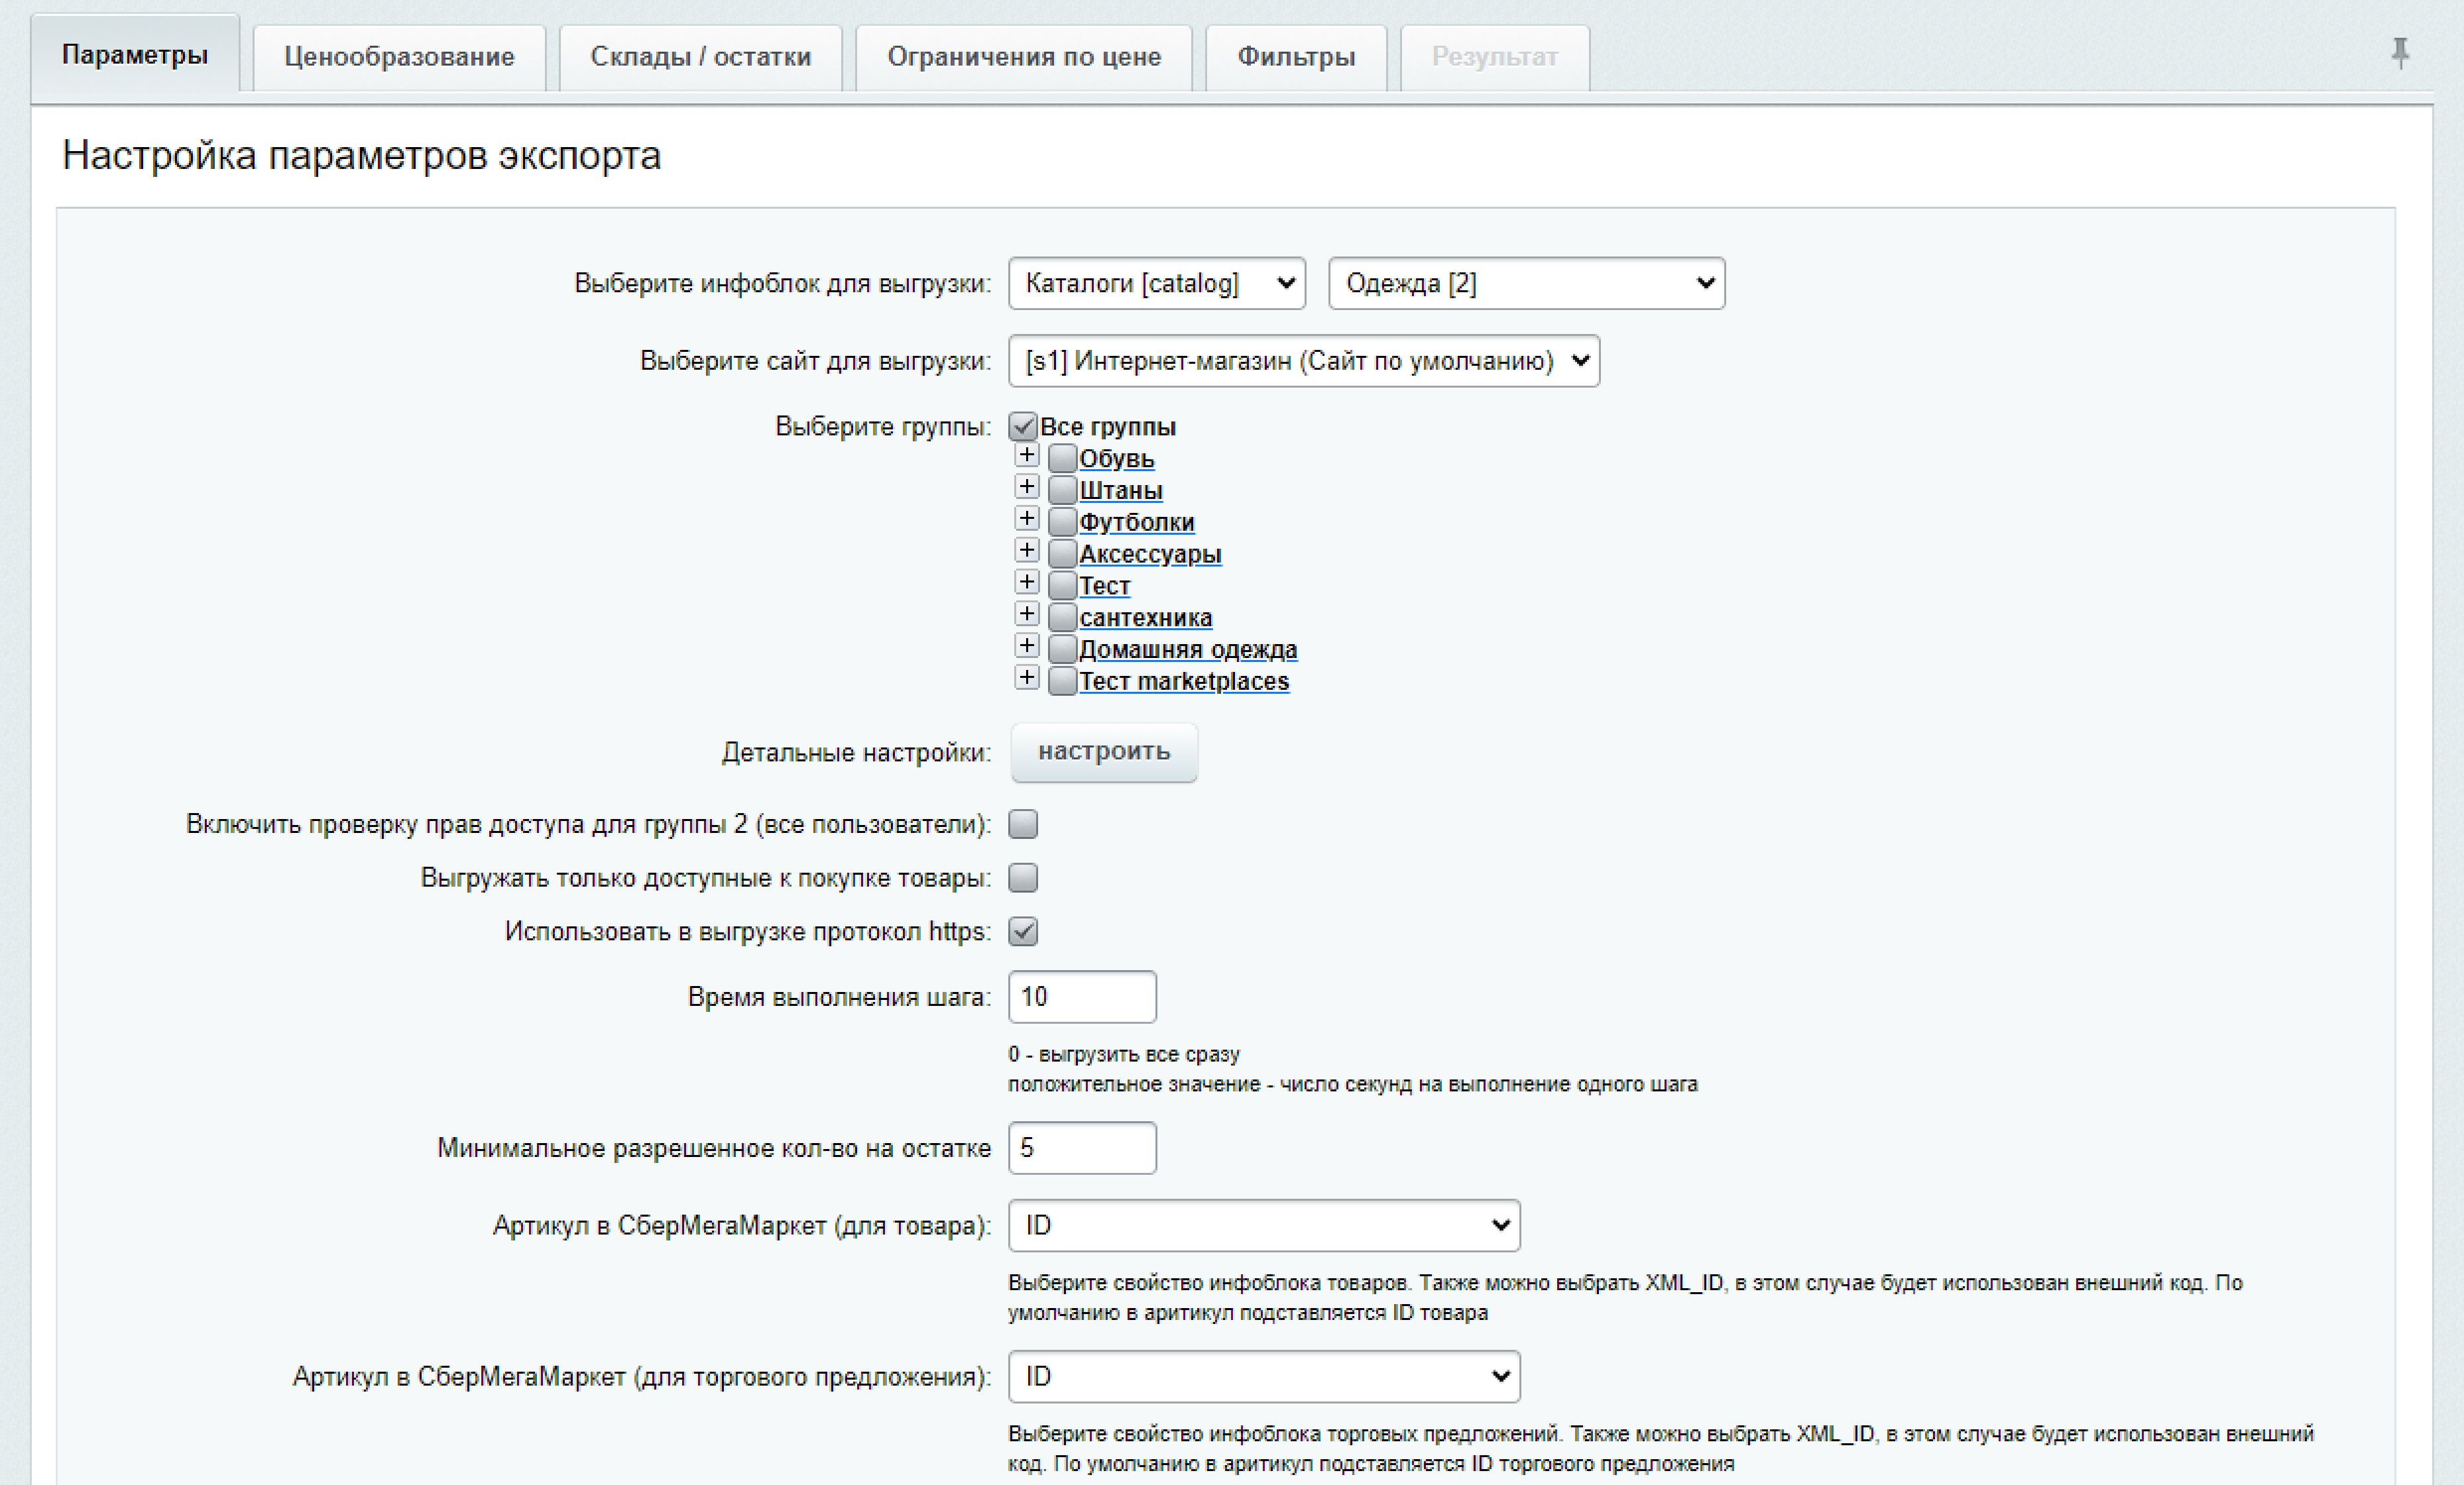This screenshot has height=1485, width=2464.
Task: Open the site selection dropdown
Action: click(1303, 360)
